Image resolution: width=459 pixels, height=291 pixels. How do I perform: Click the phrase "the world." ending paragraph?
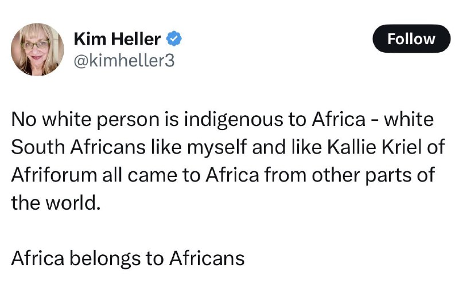[56, 203]
